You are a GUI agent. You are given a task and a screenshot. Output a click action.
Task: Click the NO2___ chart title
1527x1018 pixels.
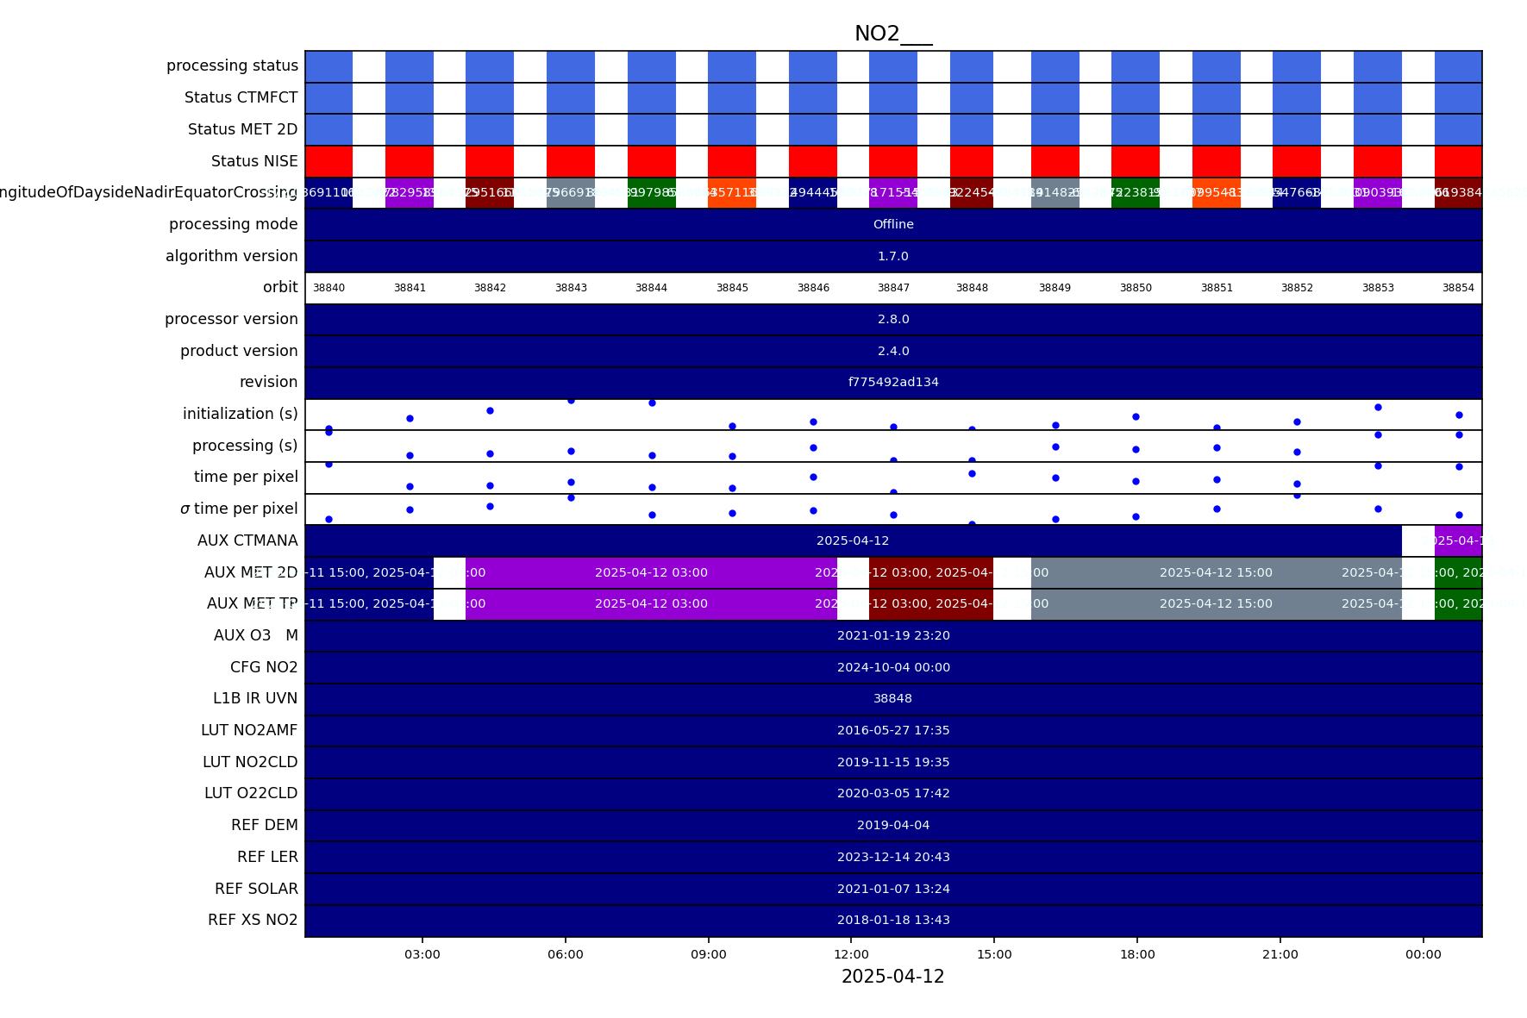(x=892, y=34)
